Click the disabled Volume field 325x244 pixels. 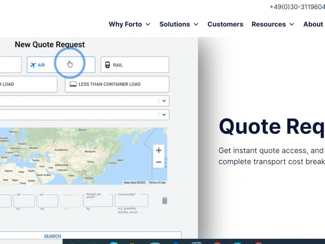pyautogui.click(x=71, y=201)
